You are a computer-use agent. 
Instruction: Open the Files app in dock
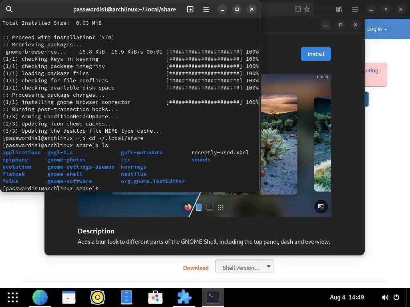(x=127, y=297)
